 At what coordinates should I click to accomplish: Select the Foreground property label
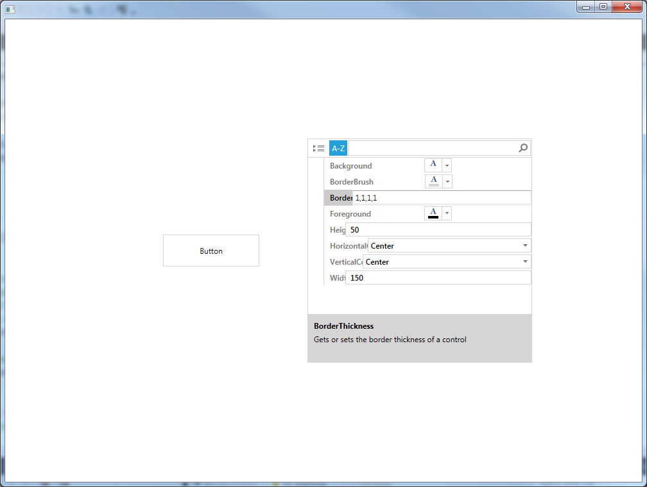[x=350, y=214]
